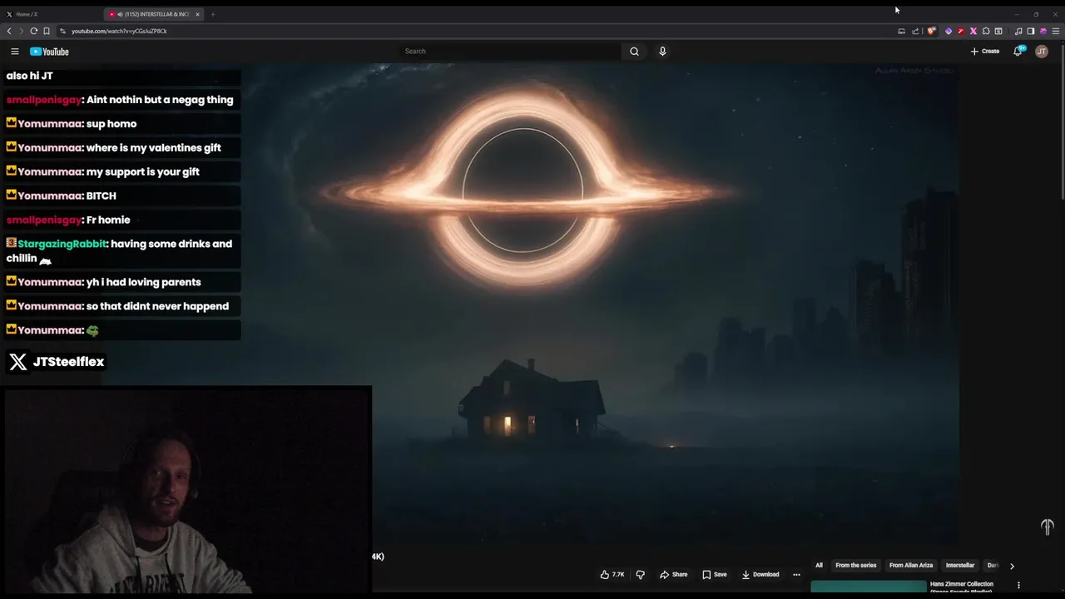This screenshot has height=599, width=1065.
Task: Reload the page with the refresh icon
Action: [34, 31]
